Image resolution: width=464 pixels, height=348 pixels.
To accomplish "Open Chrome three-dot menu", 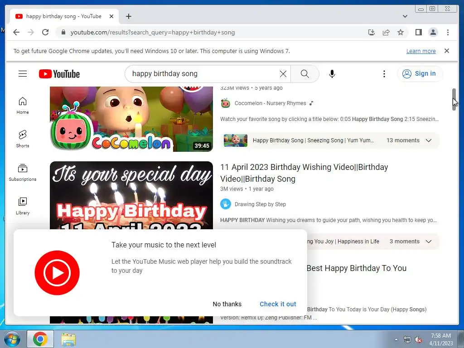I will click(x=448, y=32).
